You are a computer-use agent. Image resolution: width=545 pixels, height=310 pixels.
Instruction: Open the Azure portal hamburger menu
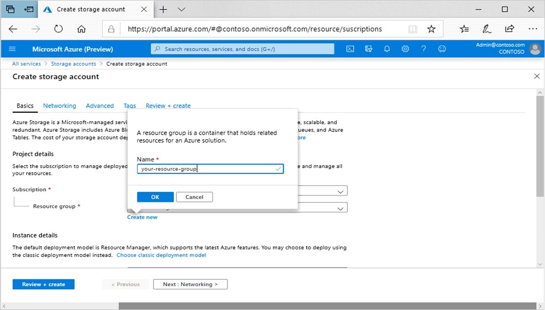click(x=12, y=49)
